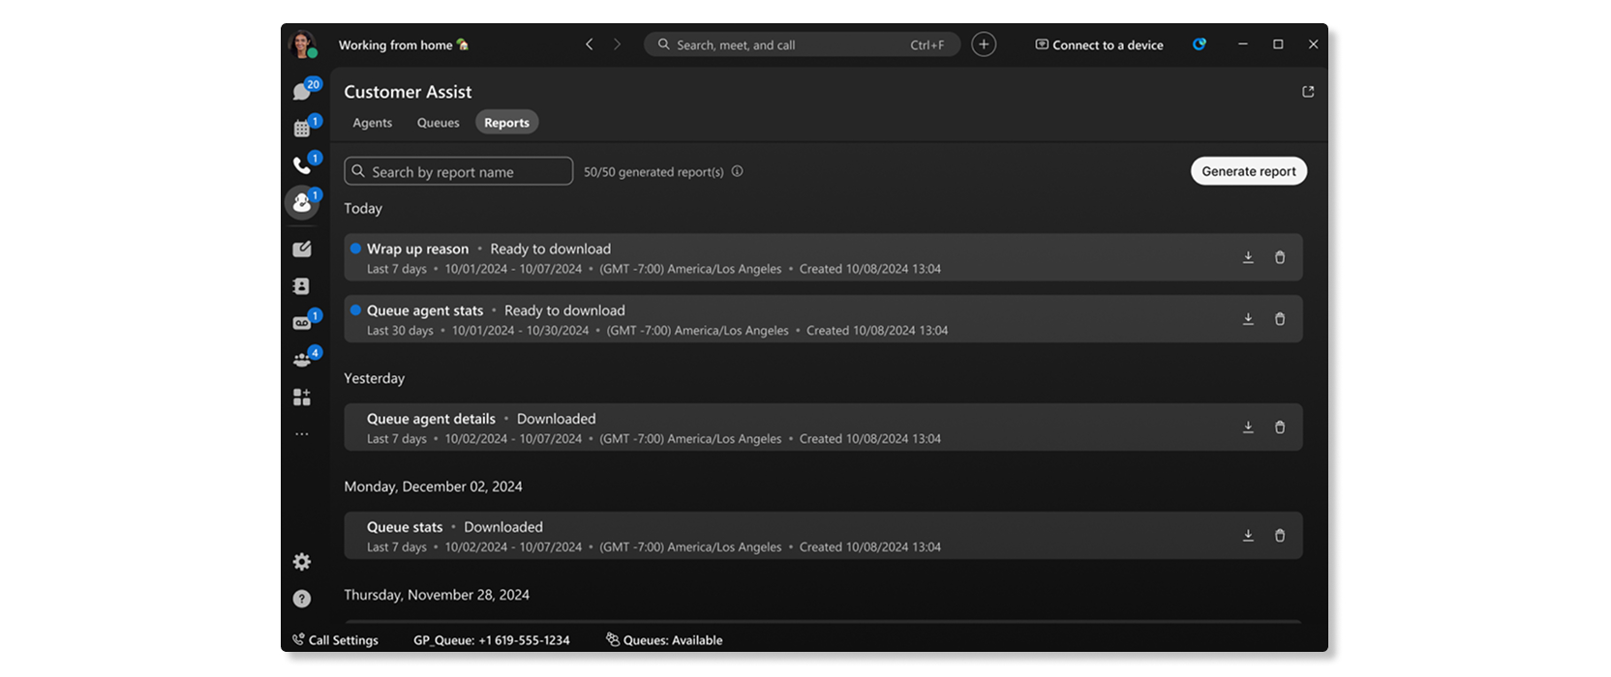Screen dimensions: 1611x677
Task: Download the Queue stats report
Action: pos(1248,536)
